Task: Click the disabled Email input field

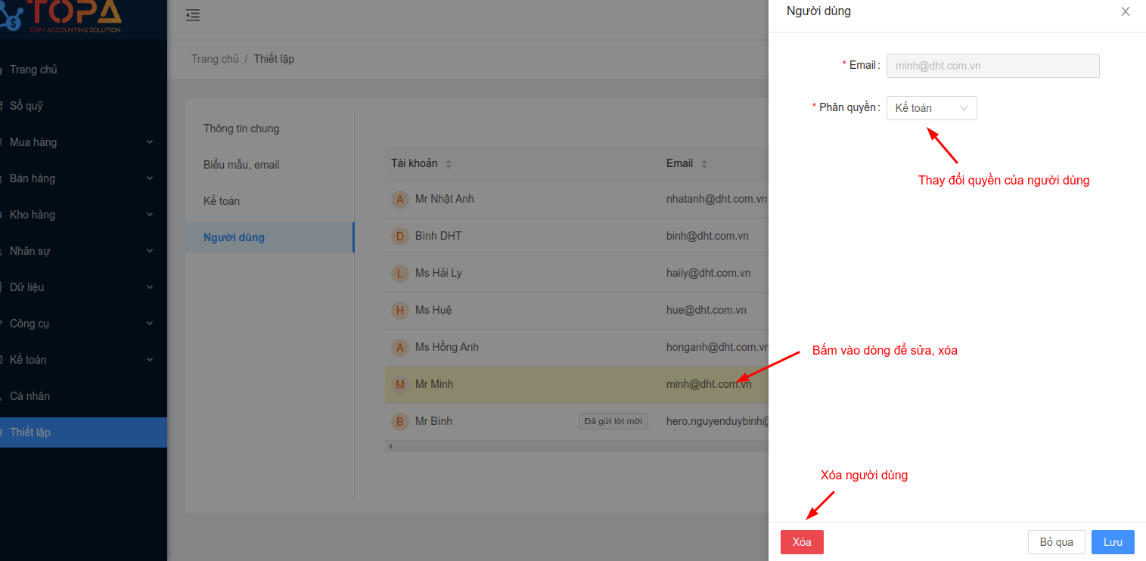Action: (x=992, y=66)
